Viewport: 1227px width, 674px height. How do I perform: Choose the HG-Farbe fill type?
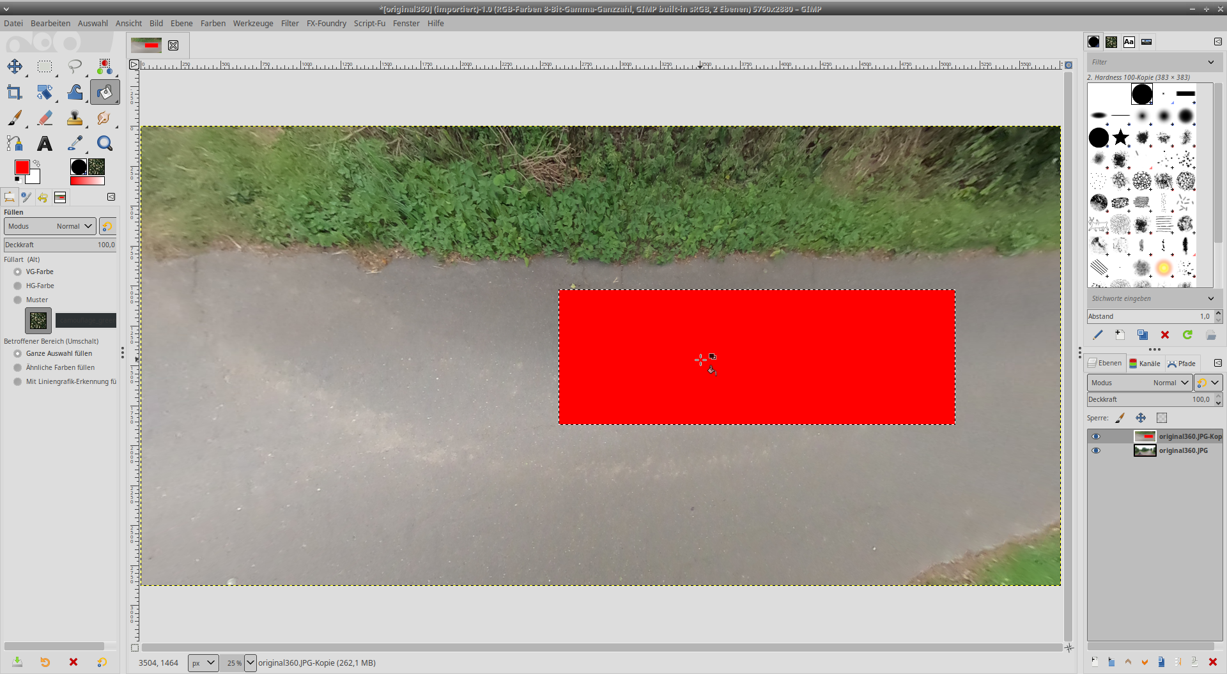[x=18, y=286]
